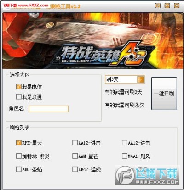Check the 我是联通 checkbox
Screen dimensions: 184x190
tap(19, 97)
